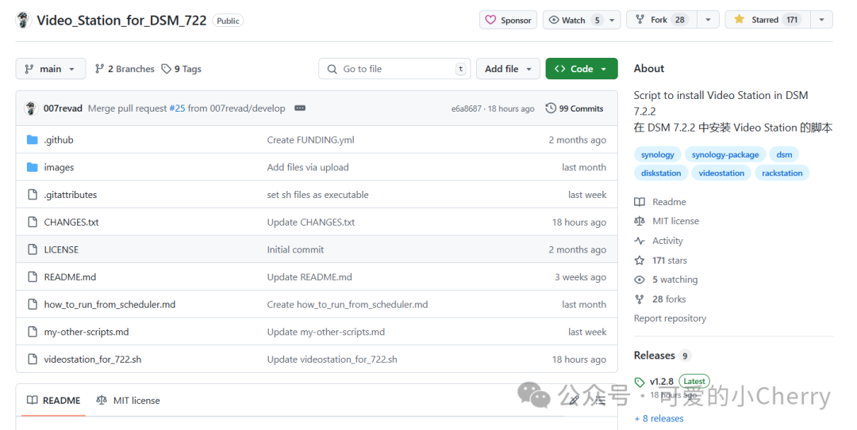Open the Releases heading link
The height and width of the screenshot is (430, 857).
tap(654, 356)
